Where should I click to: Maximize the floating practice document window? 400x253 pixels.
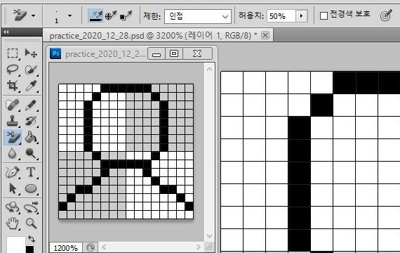(x=174, y=53)
